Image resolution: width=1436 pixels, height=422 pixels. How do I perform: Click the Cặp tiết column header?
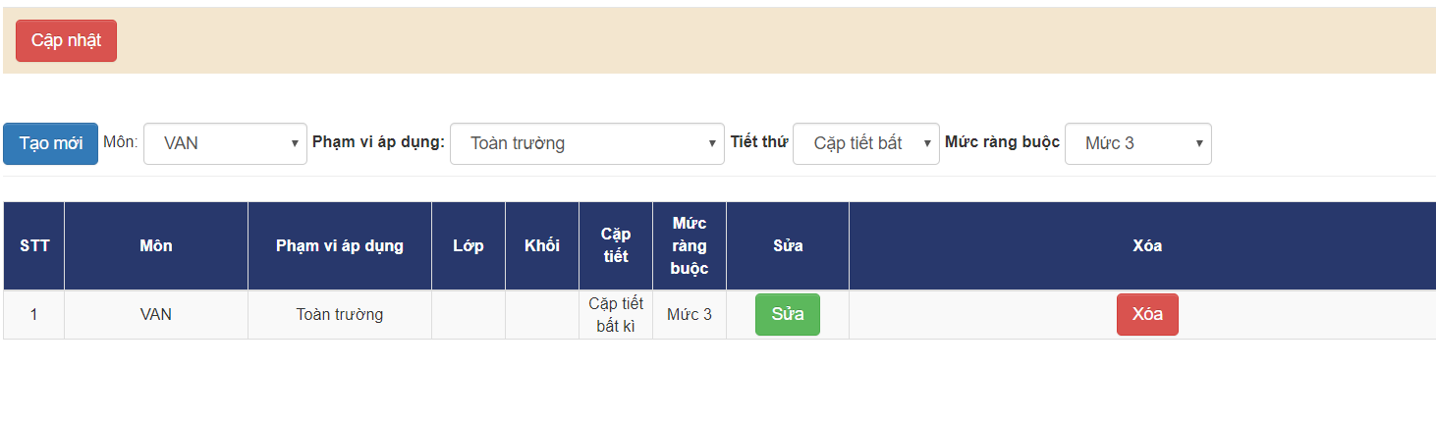coord(616,245)
